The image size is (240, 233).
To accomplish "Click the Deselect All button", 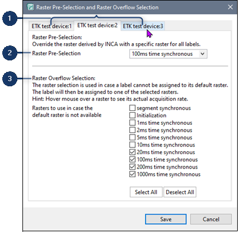I will point(180,192).
